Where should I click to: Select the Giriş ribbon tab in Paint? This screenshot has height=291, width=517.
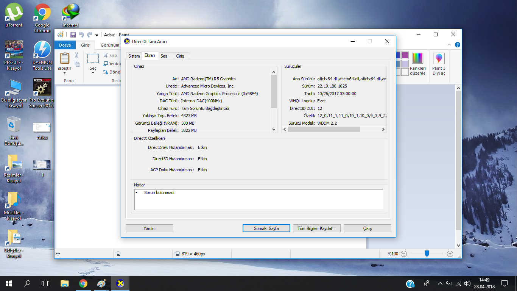(x=86, y=45)
